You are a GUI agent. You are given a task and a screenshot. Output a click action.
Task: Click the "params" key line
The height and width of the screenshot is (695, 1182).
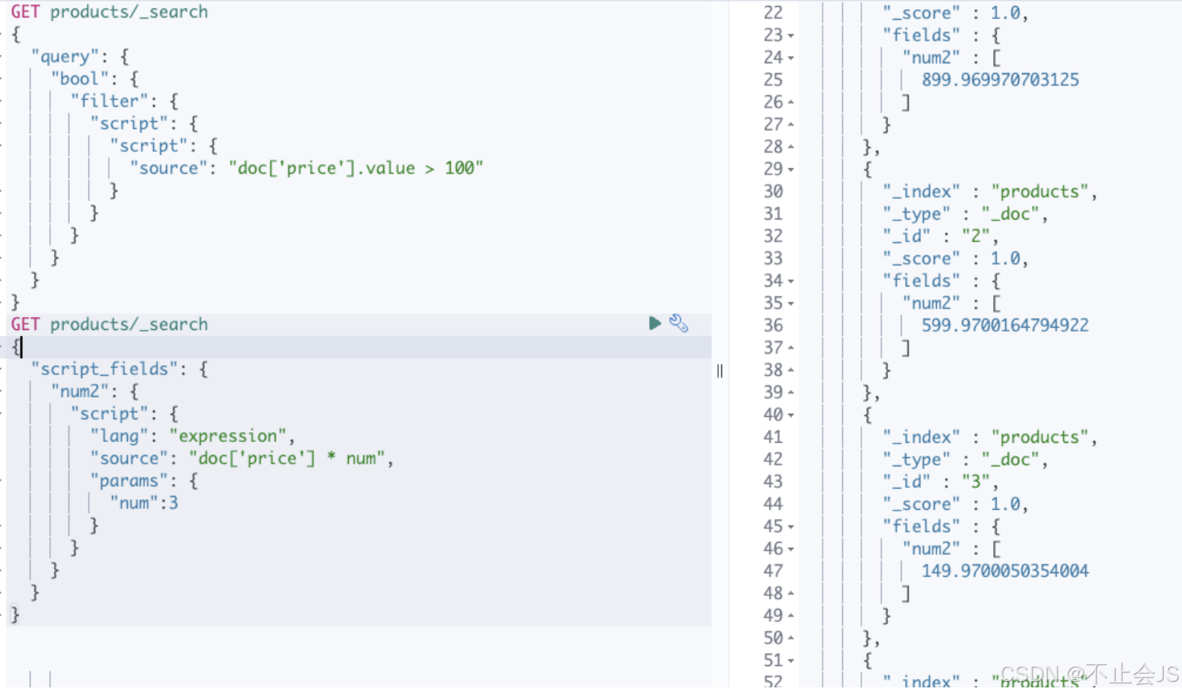[x=144, y=481]
